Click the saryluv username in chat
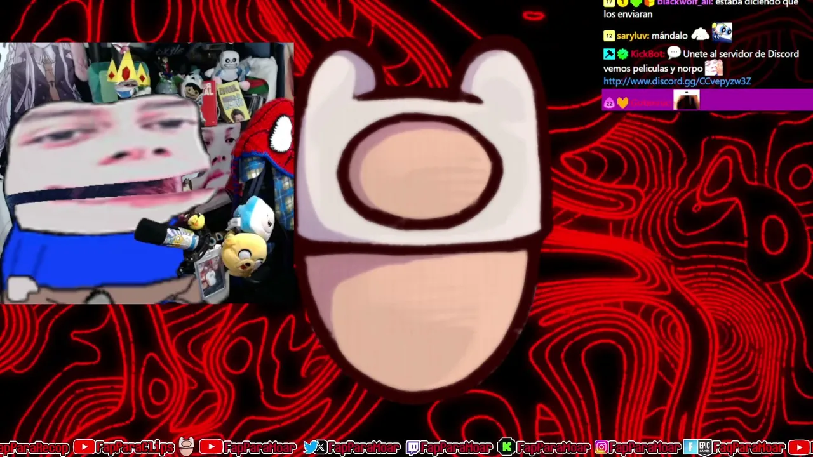Image resolution: width=813 pixels, height=457 pixels. (x=632, y=36)
